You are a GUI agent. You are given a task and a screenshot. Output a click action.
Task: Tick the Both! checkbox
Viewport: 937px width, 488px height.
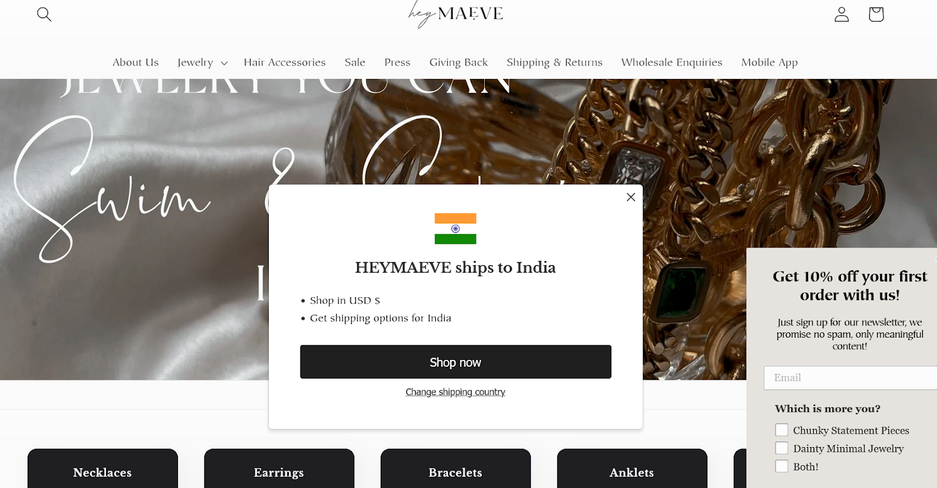[x=782, y=466]
